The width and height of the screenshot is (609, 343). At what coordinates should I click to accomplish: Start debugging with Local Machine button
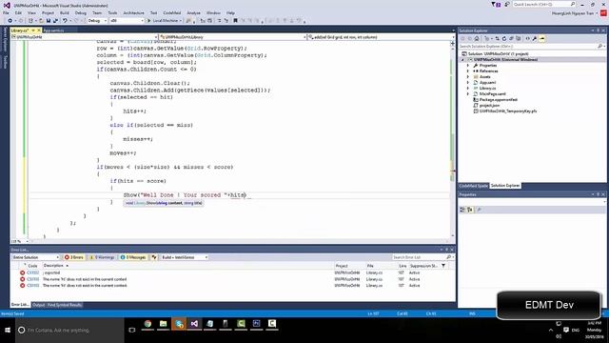click(x=163, y=21)
